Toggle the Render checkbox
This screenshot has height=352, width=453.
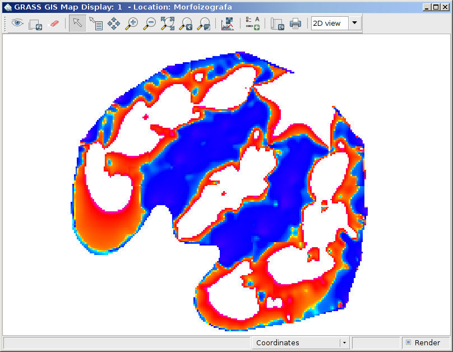tap(409, 342)
